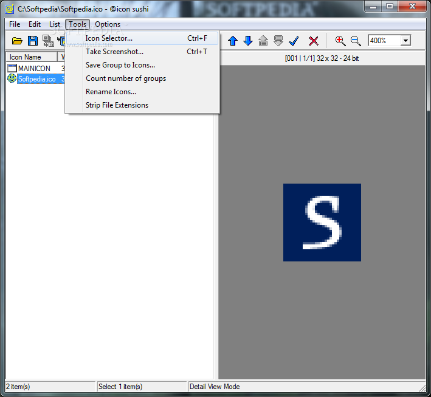Click the Zoom Out magnifier
Viewport: 431px width, 397px height.
[356, 41]
